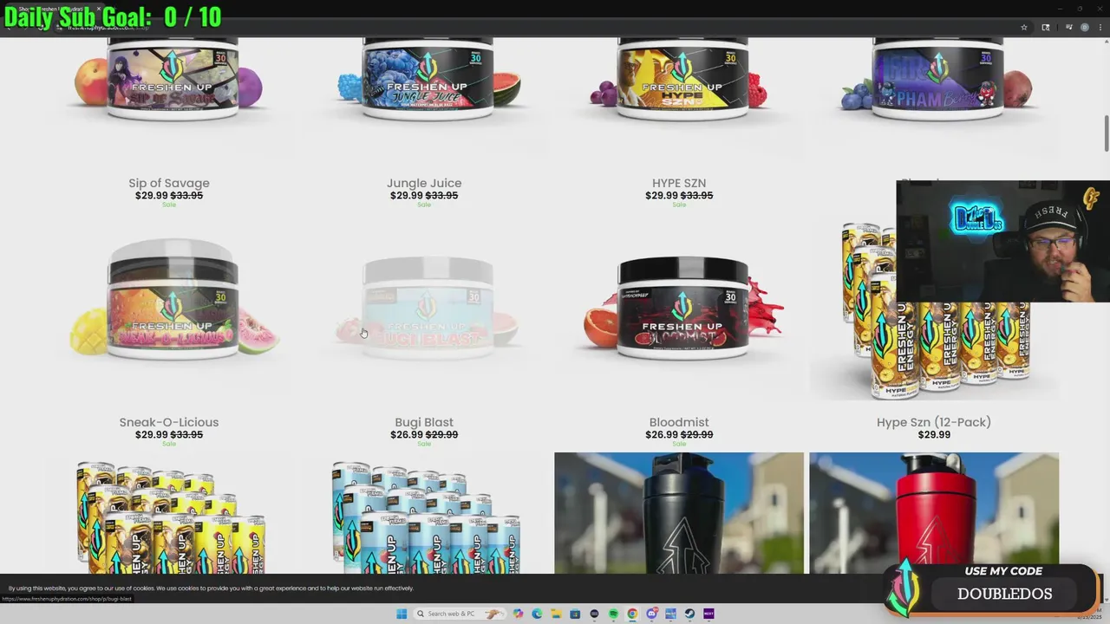Image resolution: width=1110 pixels, height=624 pixels.
Task: Click the Sale tag under HYPE SZN
Action: click(679, 205)
